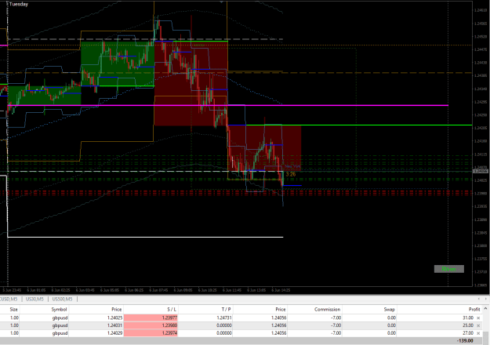Screen dimensions: 490x345
Task: Select the take profit value 1.24731
Action: [x=223, y=318]
